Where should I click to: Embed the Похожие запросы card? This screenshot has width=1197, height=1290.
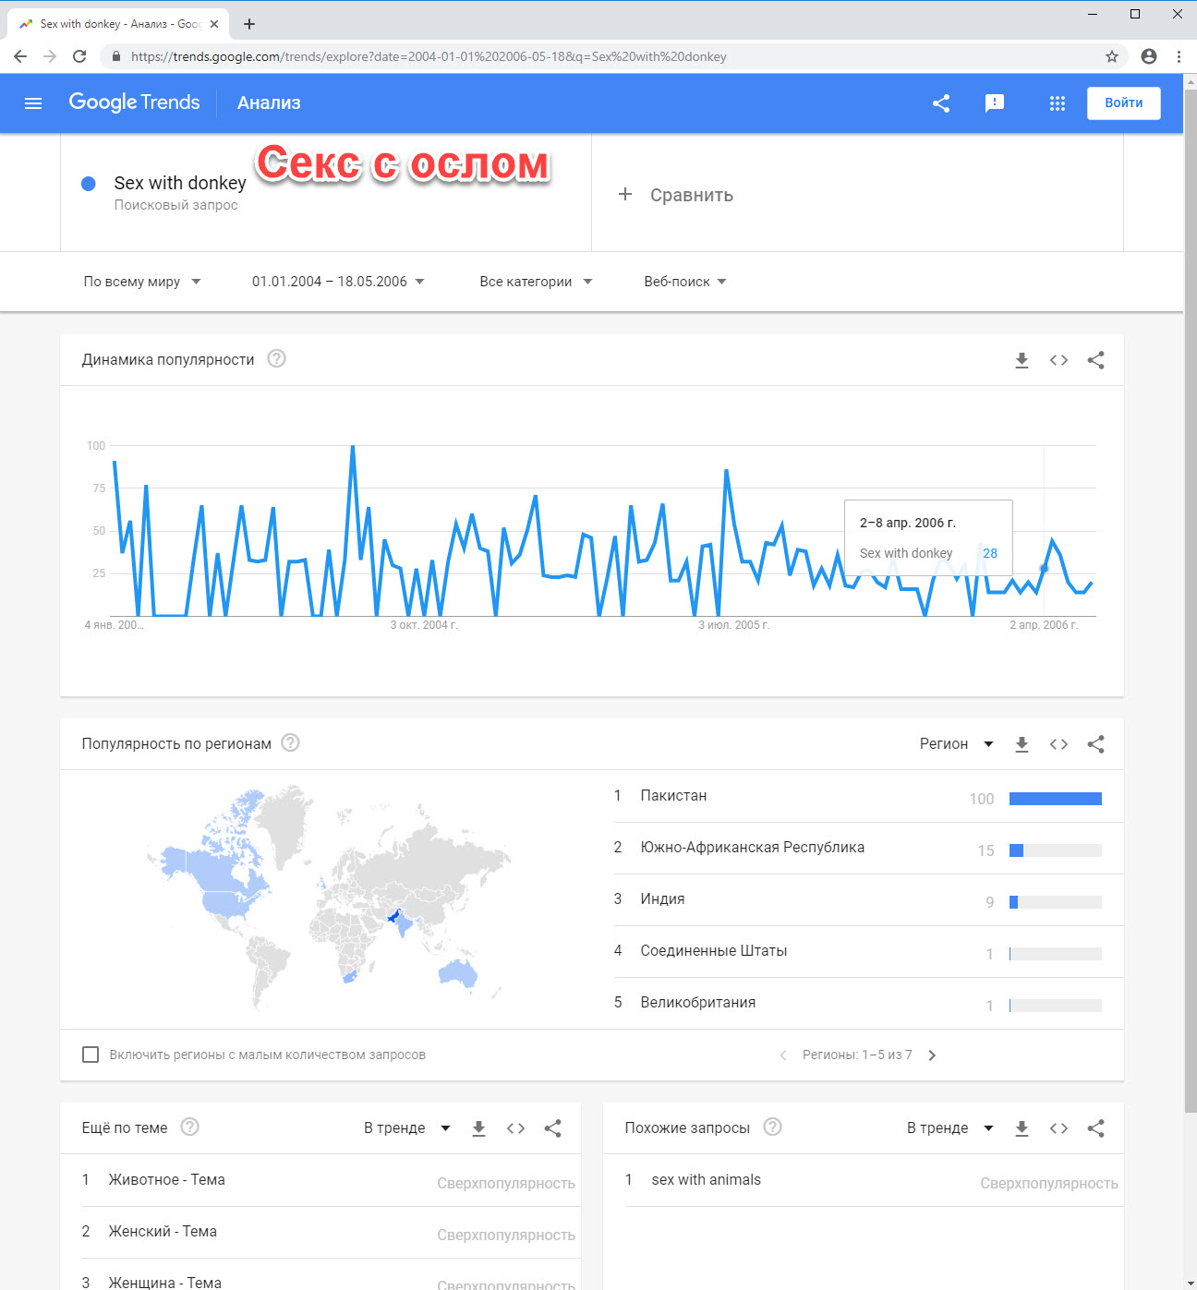1058,1128
